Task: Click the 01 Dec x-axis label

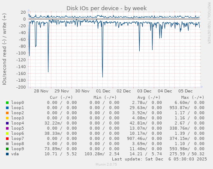Action: coord(103,91)
